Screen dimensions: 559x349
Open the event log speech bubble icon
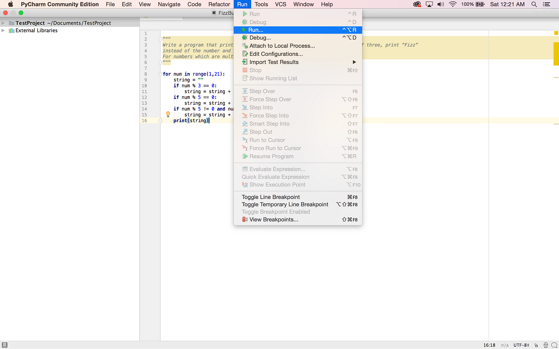point(554,345)
